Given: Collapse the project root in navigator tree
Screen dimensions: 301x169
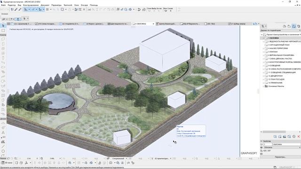Looking at the screenshot, I should coord(261,35).
